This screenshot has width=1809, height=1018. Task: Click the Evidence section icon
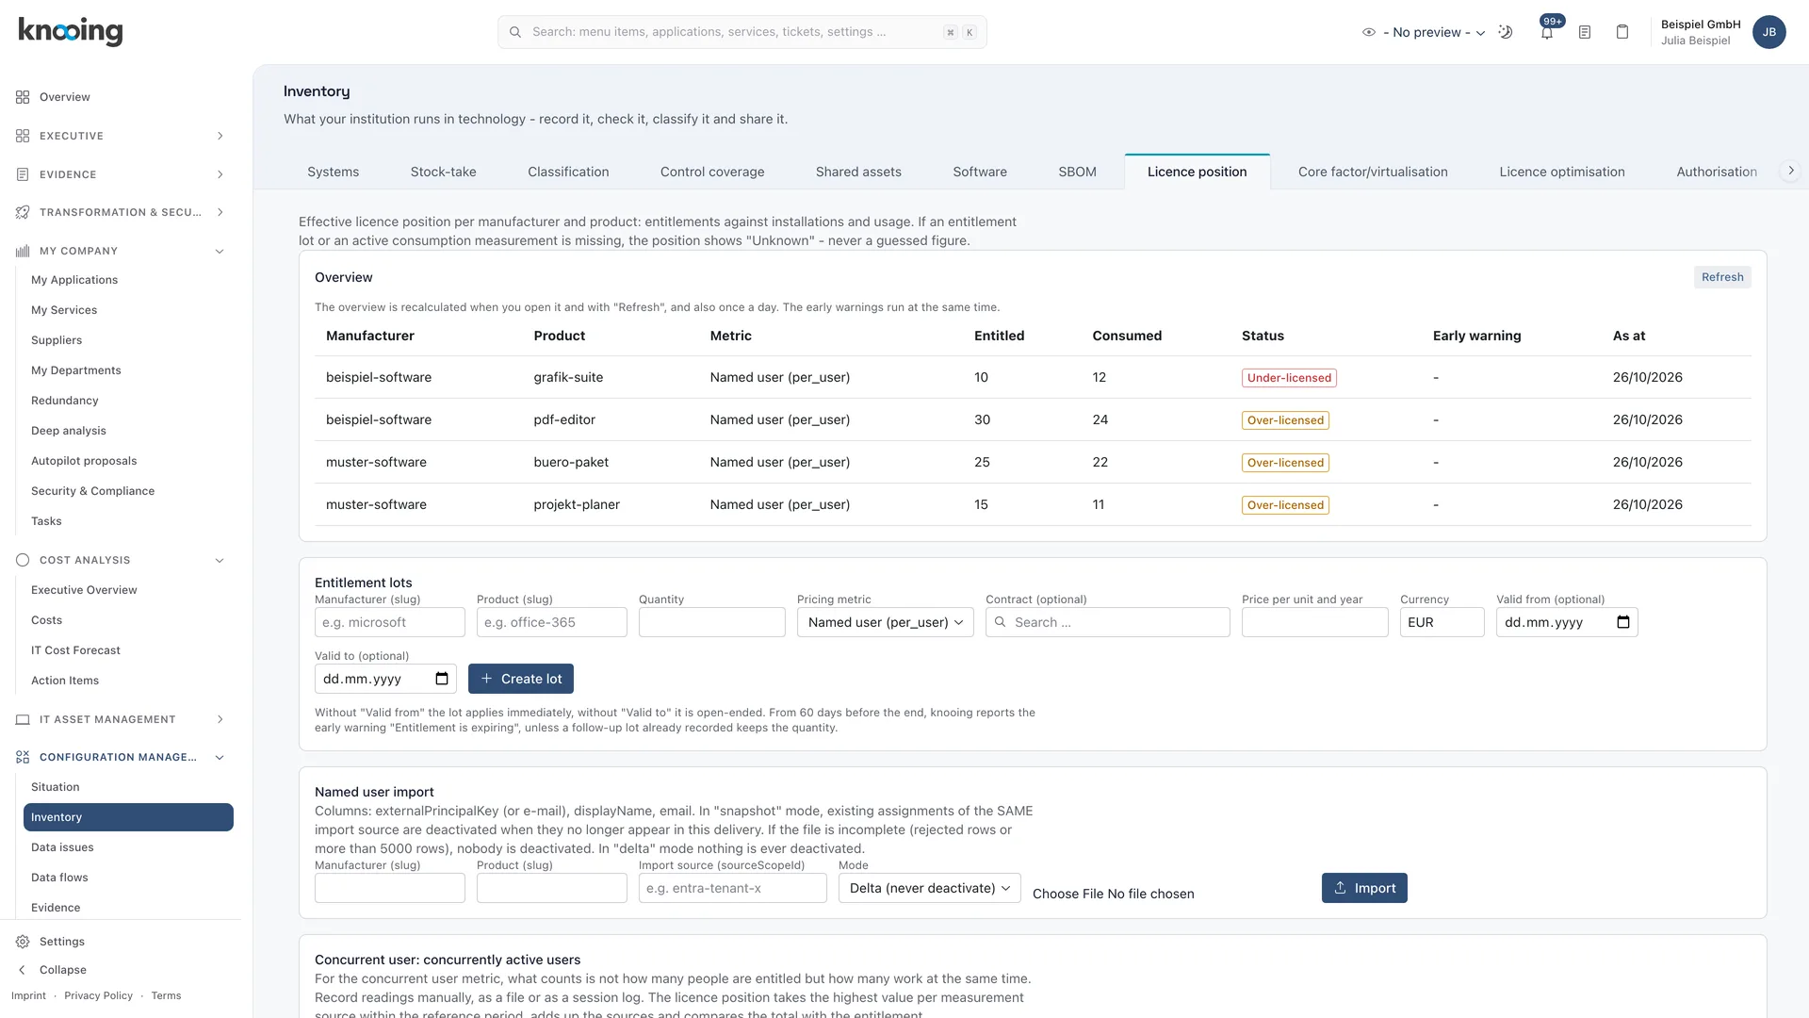point(23,174)
